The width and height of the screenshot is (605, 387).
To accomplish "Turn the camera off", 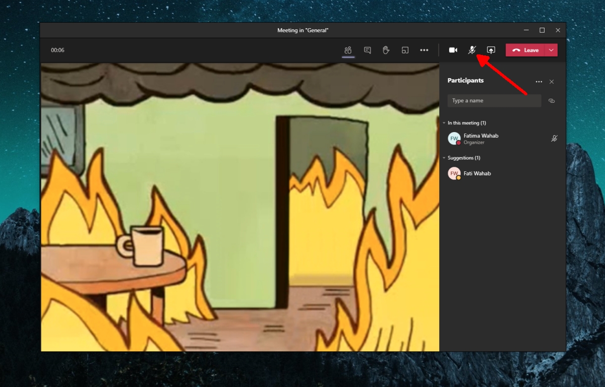I will (453, 50).
